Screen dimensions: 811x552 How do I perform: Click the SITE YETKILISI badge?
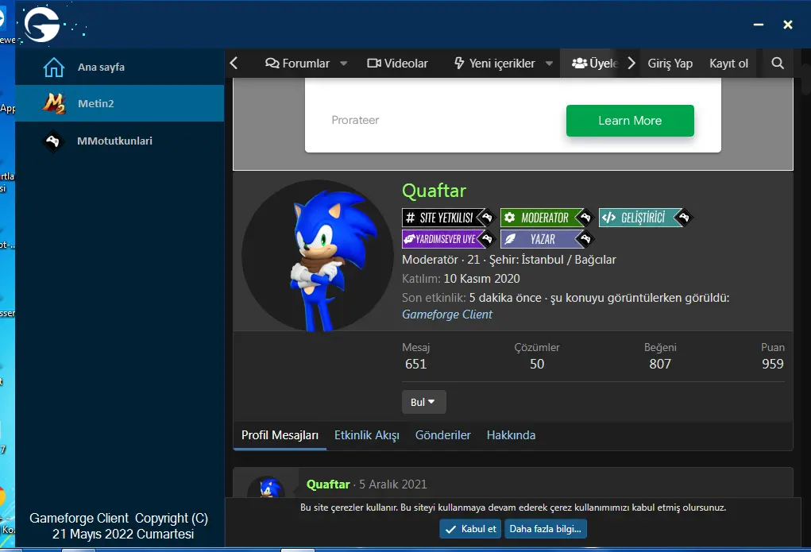pos(448,218)
